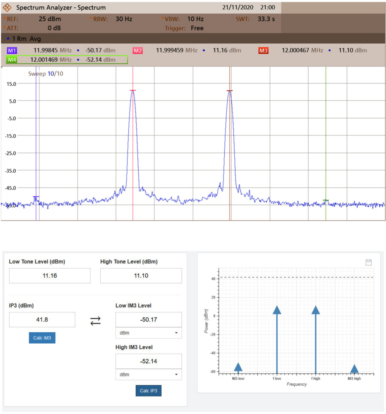Open the Low IM3 Level unit dropdown
This screenshot has height=414, width=386.
(x=148, y=333)
